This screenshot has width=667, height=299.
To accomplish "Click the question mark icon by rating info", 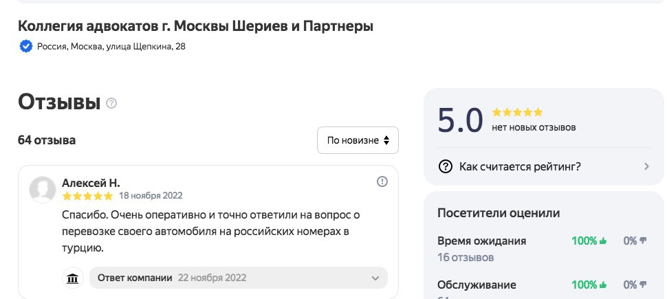I will point(446,166).
